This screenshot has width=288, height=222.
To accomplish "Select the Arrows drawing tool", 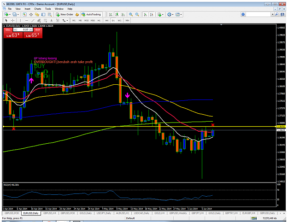I will [64, 20].
